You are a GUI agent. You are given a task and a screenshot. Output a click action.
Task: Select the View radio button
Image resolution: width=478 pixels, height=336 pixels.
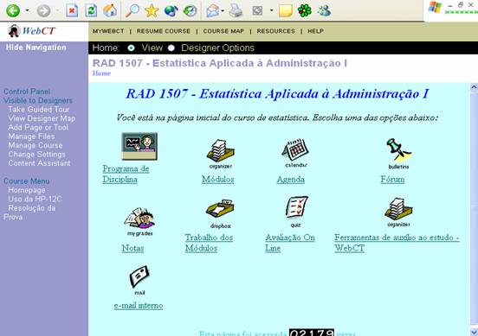coord(131,48)
